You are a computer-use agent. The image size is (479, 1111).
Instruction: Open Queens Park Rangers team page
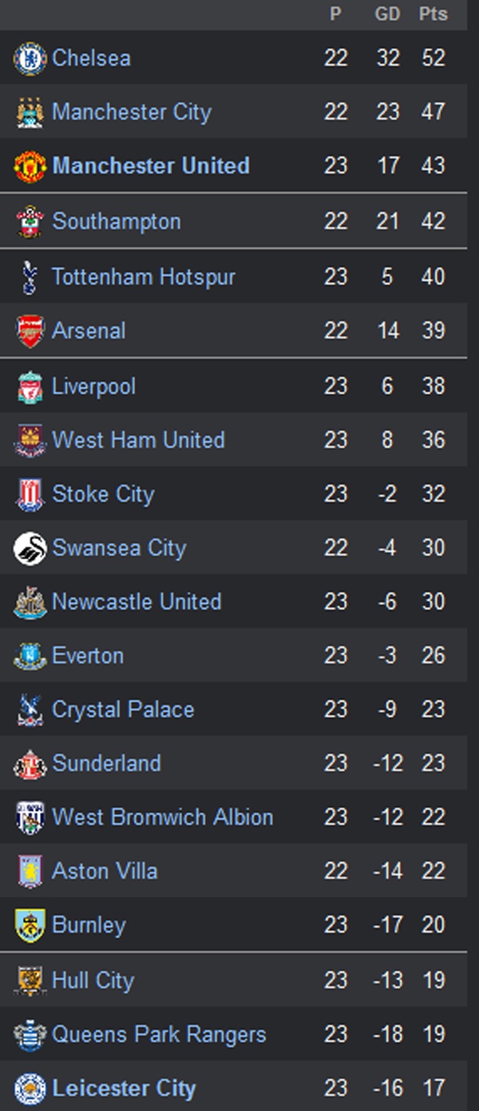[x=159, y=1034]
